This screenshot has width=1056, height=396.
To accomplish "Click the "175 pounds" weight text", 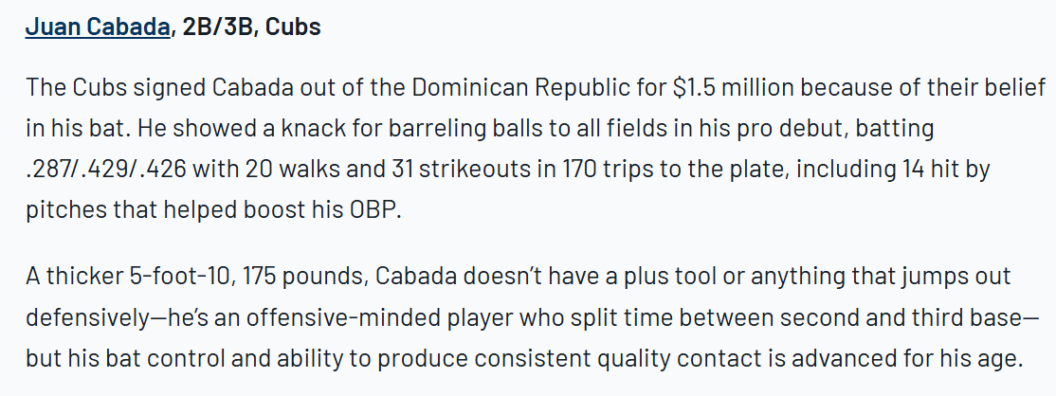I will 300,277.
